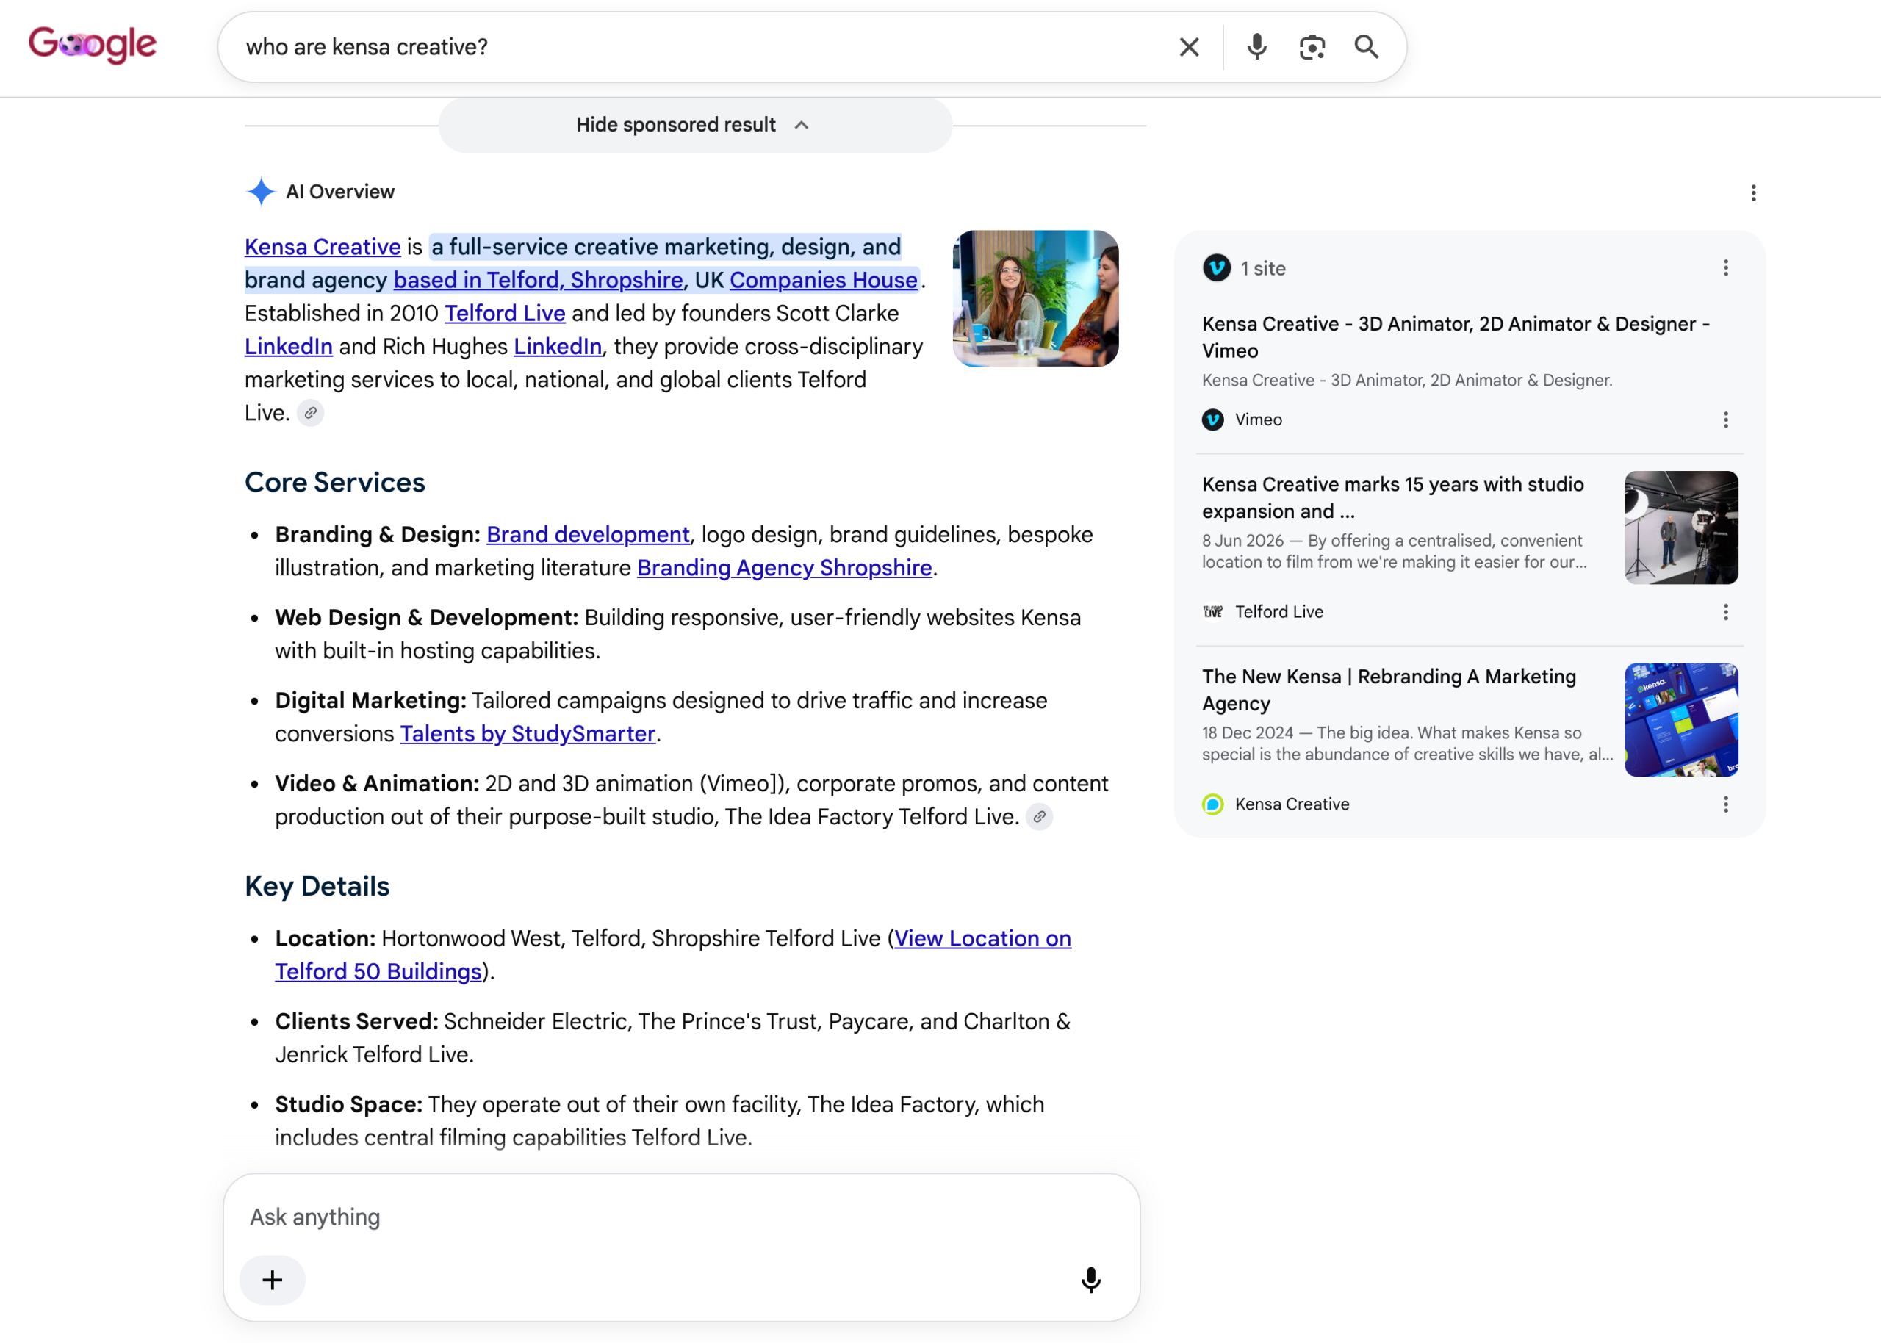
Task: Focus the Ask anything input field
Action: (x=681, y=1217)
